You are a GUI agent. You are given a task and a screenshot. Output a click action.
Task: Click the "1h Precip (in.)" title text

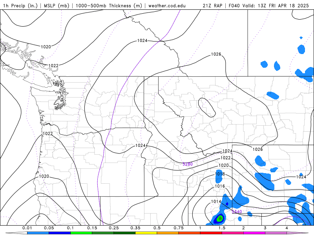(x=20, y=5)
